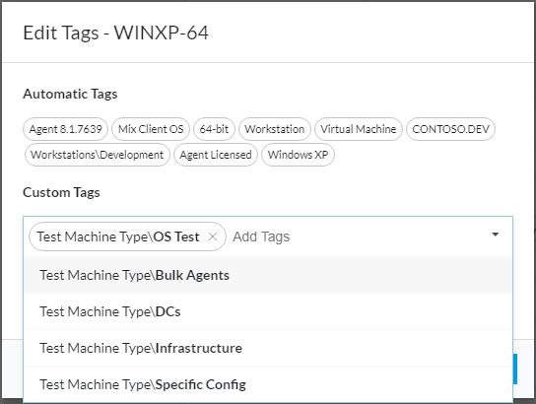Click the 64-bit automatic tag
Image resolution: width=536 pixels, height=404 pixels.
point(214,129)
